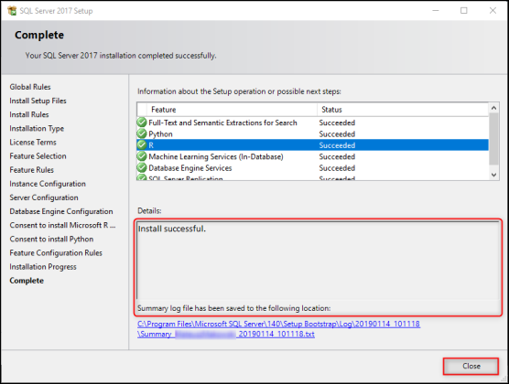Maximize the SQL Server 2017 Setup window
This screenshot has width=509, height=384.
464,11
